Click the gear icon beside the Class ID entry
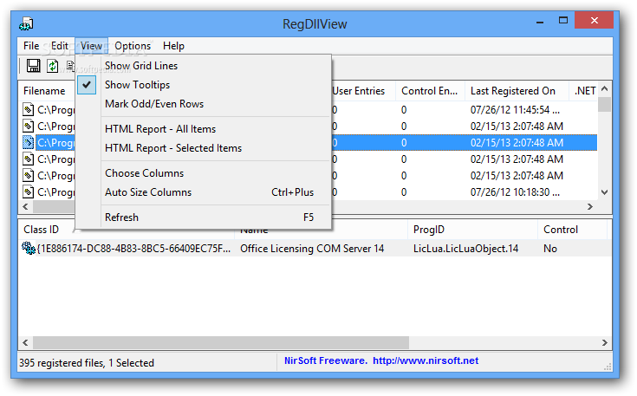637x396 pixels. [29, 248]
